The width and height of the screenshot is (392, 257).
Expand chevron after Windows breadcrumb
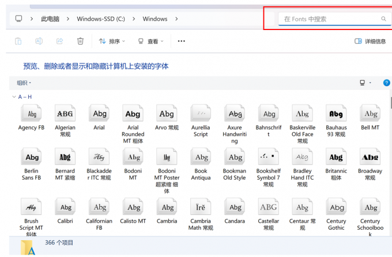[x=176, y=19]
